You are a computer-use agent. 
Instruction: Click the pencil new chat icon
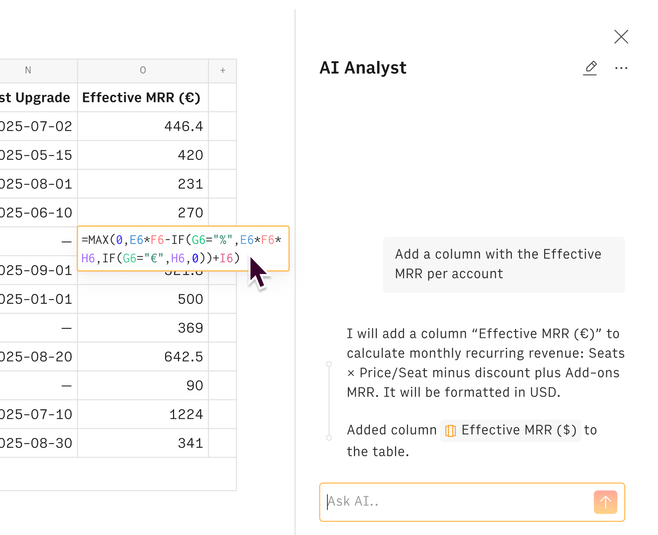click(x=590, y=68)
